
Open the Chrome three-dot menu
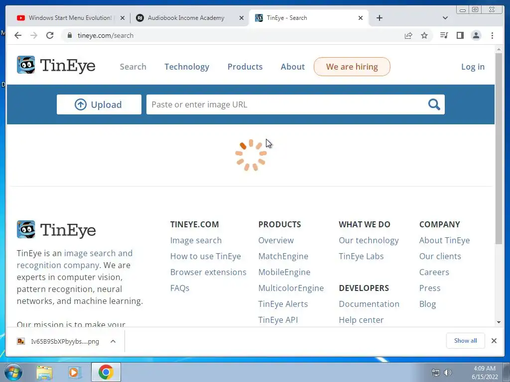492,35
